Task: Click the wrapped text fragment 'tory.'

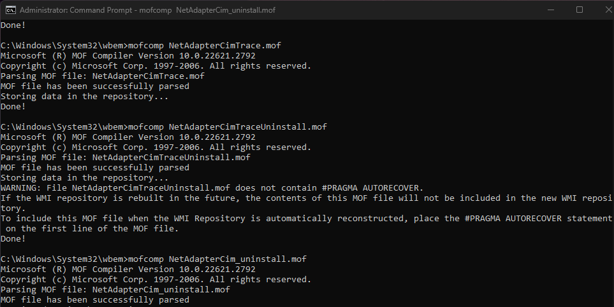Action: [x=13, y=208]
